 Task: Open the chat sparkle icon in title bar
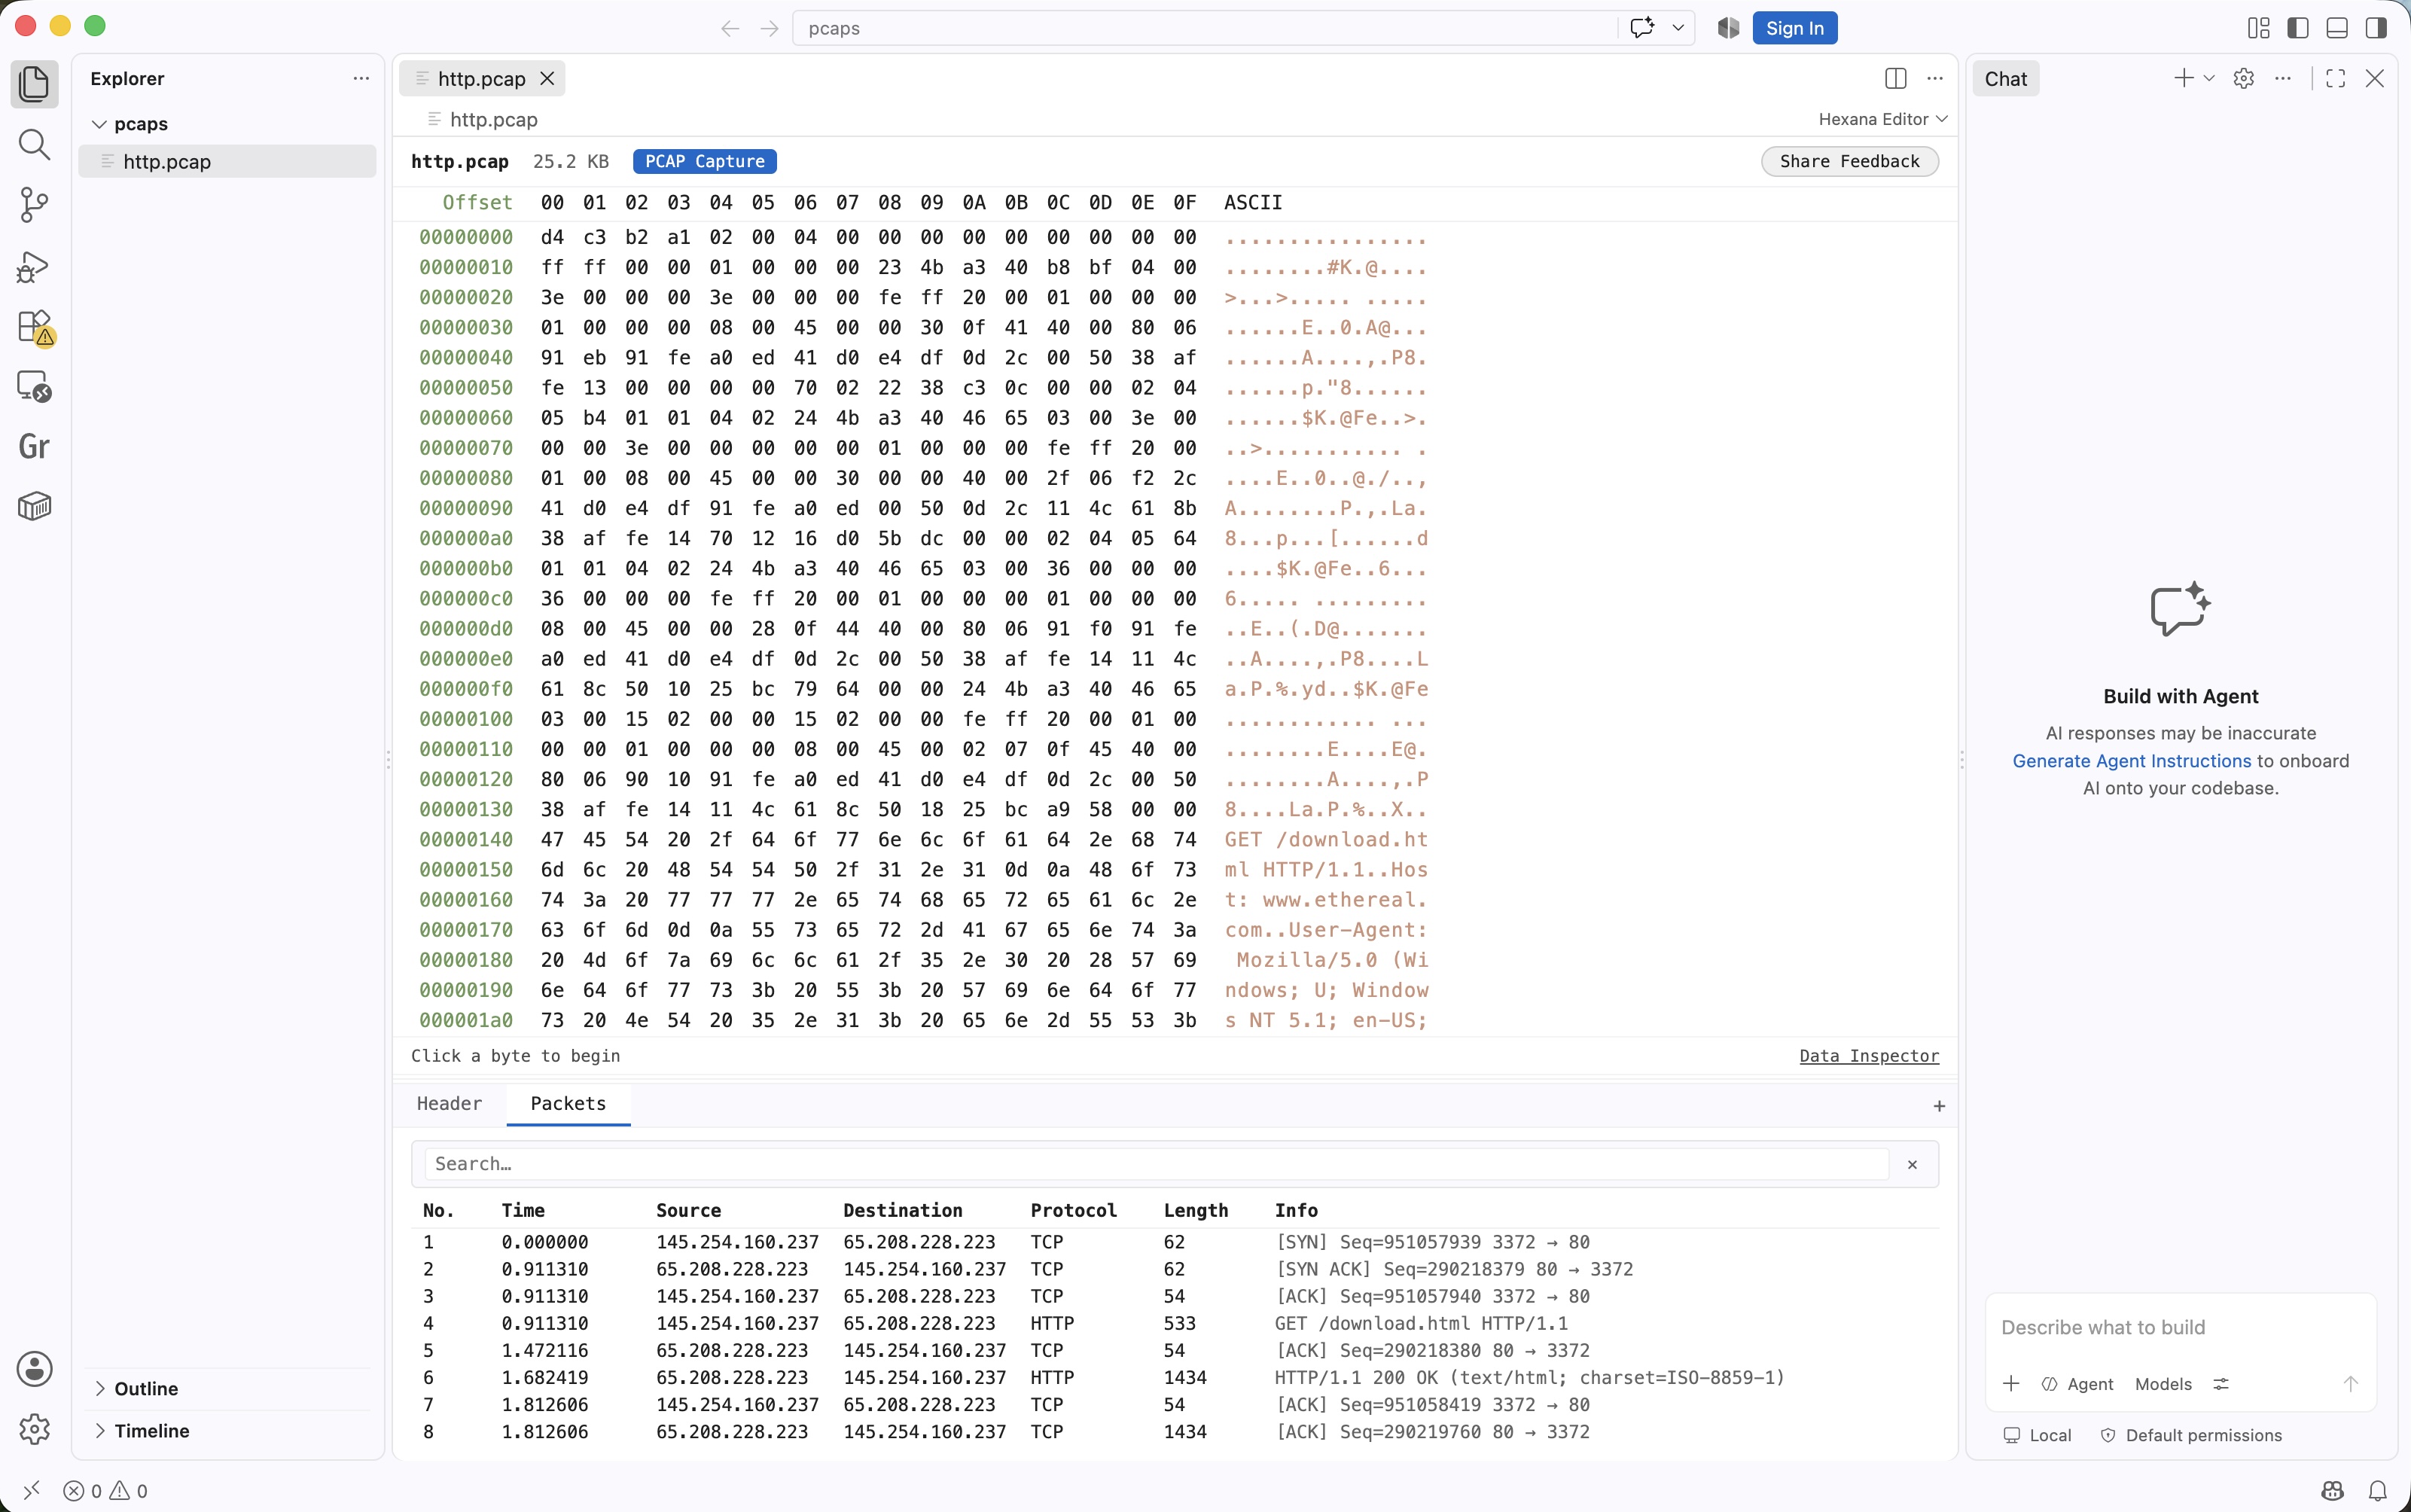[1642, 28]
